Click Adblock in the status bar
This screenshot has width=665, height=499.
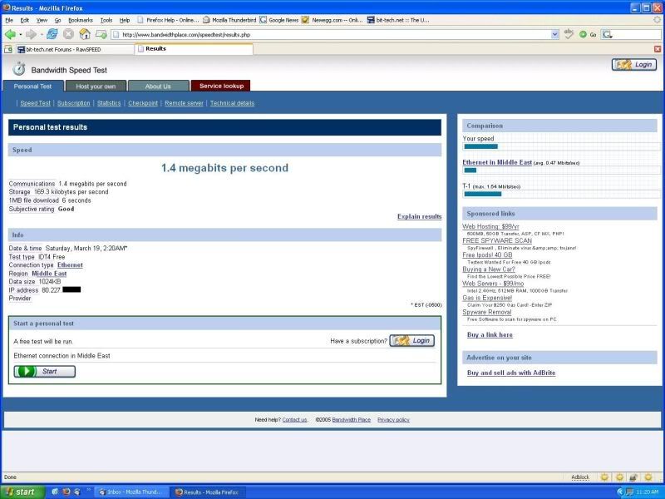coord(580,477)
